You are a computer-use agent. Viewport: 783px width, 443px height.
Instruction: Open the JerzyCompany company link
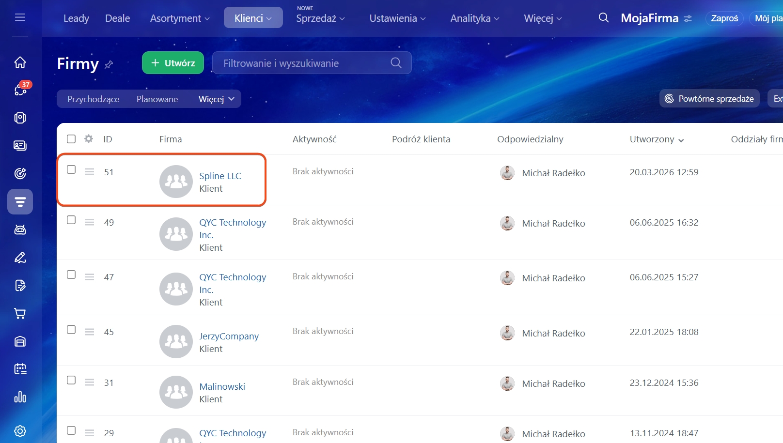[229, 336]
